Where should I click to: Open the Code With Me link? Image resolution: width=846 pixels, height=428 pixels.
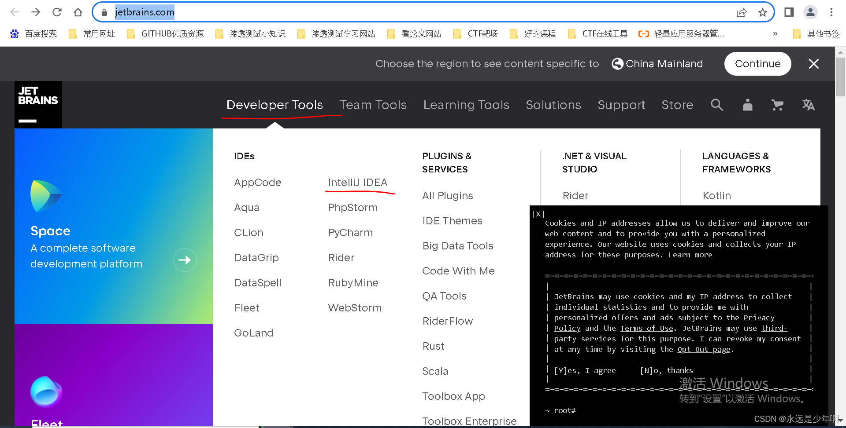point(458,271)
